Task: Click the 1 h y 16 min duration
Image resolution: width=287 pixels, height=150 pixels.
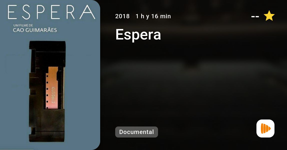Action: point(153,16)
